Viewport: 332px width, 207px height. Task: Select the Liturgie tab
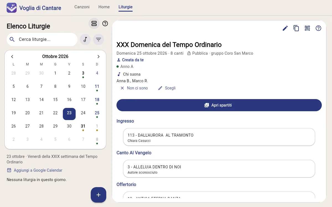point(126,7)
